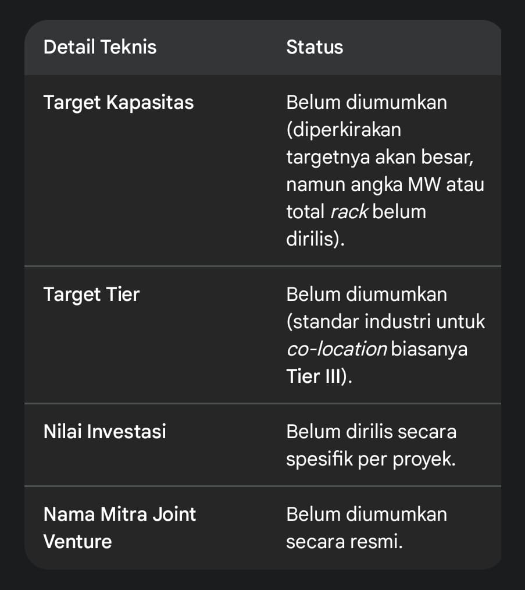This screenshot has width=525, height=590.
Task: Click the italic term "co-location"
Action: 337,349
